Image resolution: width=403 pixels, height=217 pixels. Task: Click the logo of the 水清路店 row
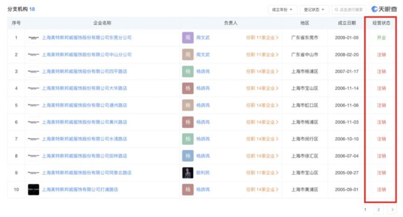34,139
